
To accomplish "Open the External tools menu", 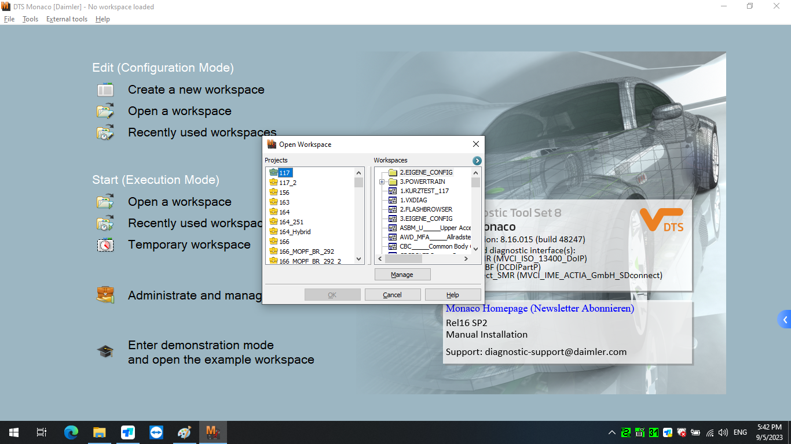I will coord(66,18).
